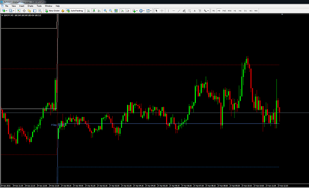The image size is (309, 188).
Task: Expand the Indicators dropdown arrow
Action: tap(137, 11)
